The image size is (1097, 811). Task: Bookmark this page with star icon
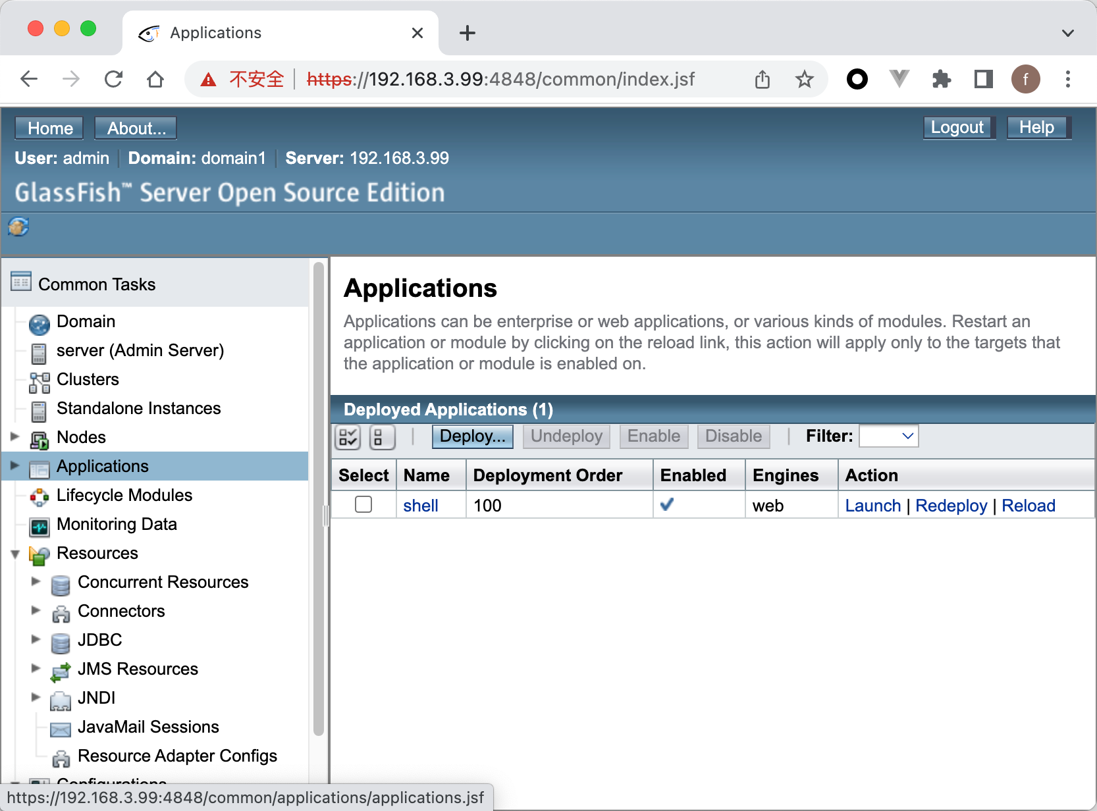pos(804,80)
